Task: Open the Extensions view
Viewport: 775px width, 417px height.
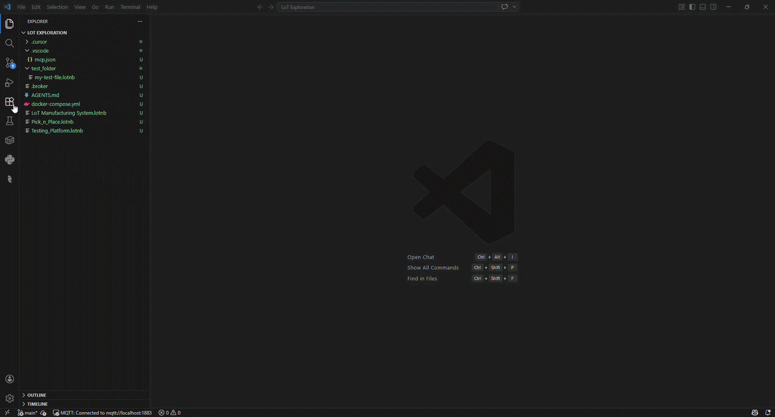Action: [9, 101]
